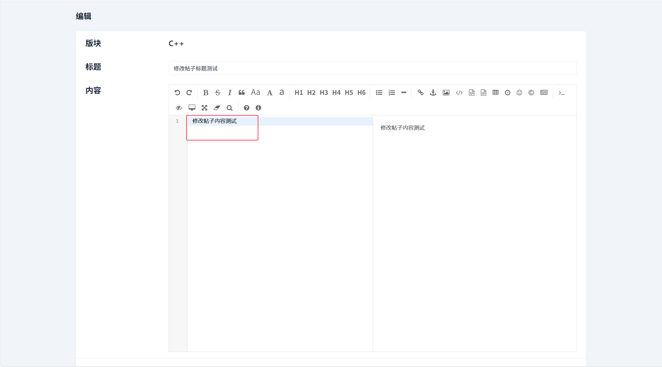Click the redo icon in the editor toolbar
The image size is (662, 367).
189,92
